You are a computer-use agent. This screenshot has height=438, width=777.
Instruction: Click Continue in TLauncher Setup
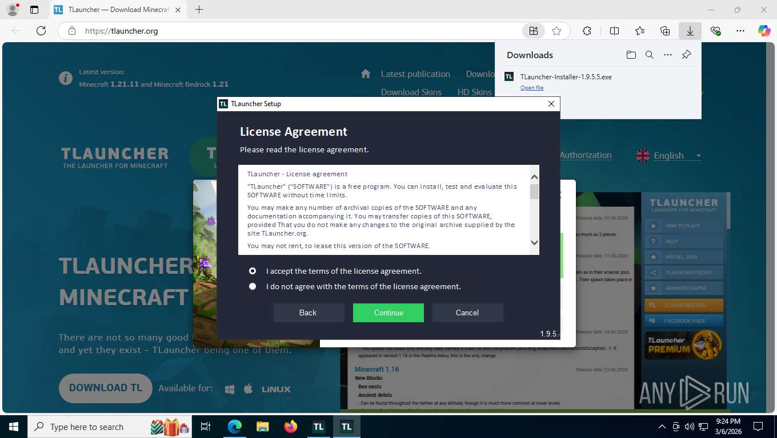(x=388, y=313)
